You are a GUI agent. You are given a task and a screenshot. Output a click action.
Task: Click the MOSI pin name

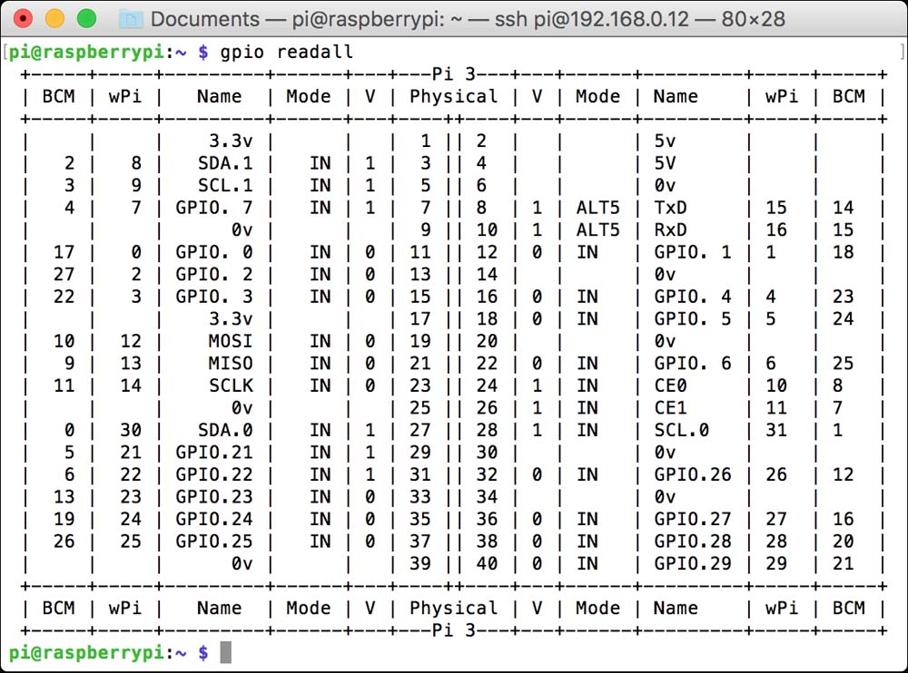[x=231, y=341]
